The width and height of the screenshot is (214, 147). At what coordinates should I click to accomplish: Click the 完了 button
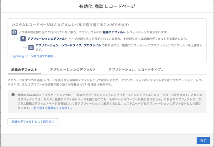pos(203,140)
